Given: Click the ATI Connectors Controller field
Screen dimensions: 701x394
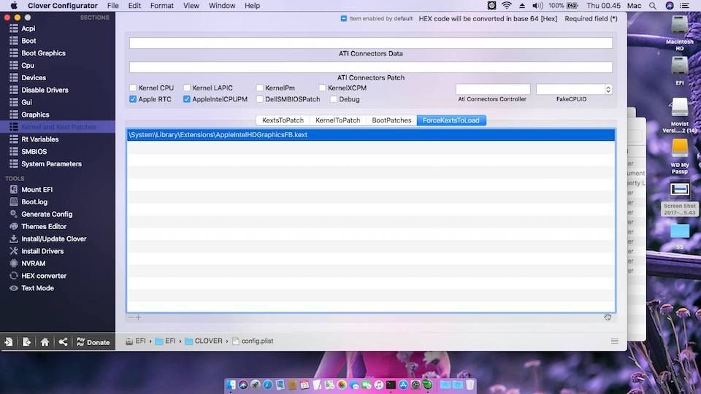Looking at the screenshot, I should pos(493,89).
